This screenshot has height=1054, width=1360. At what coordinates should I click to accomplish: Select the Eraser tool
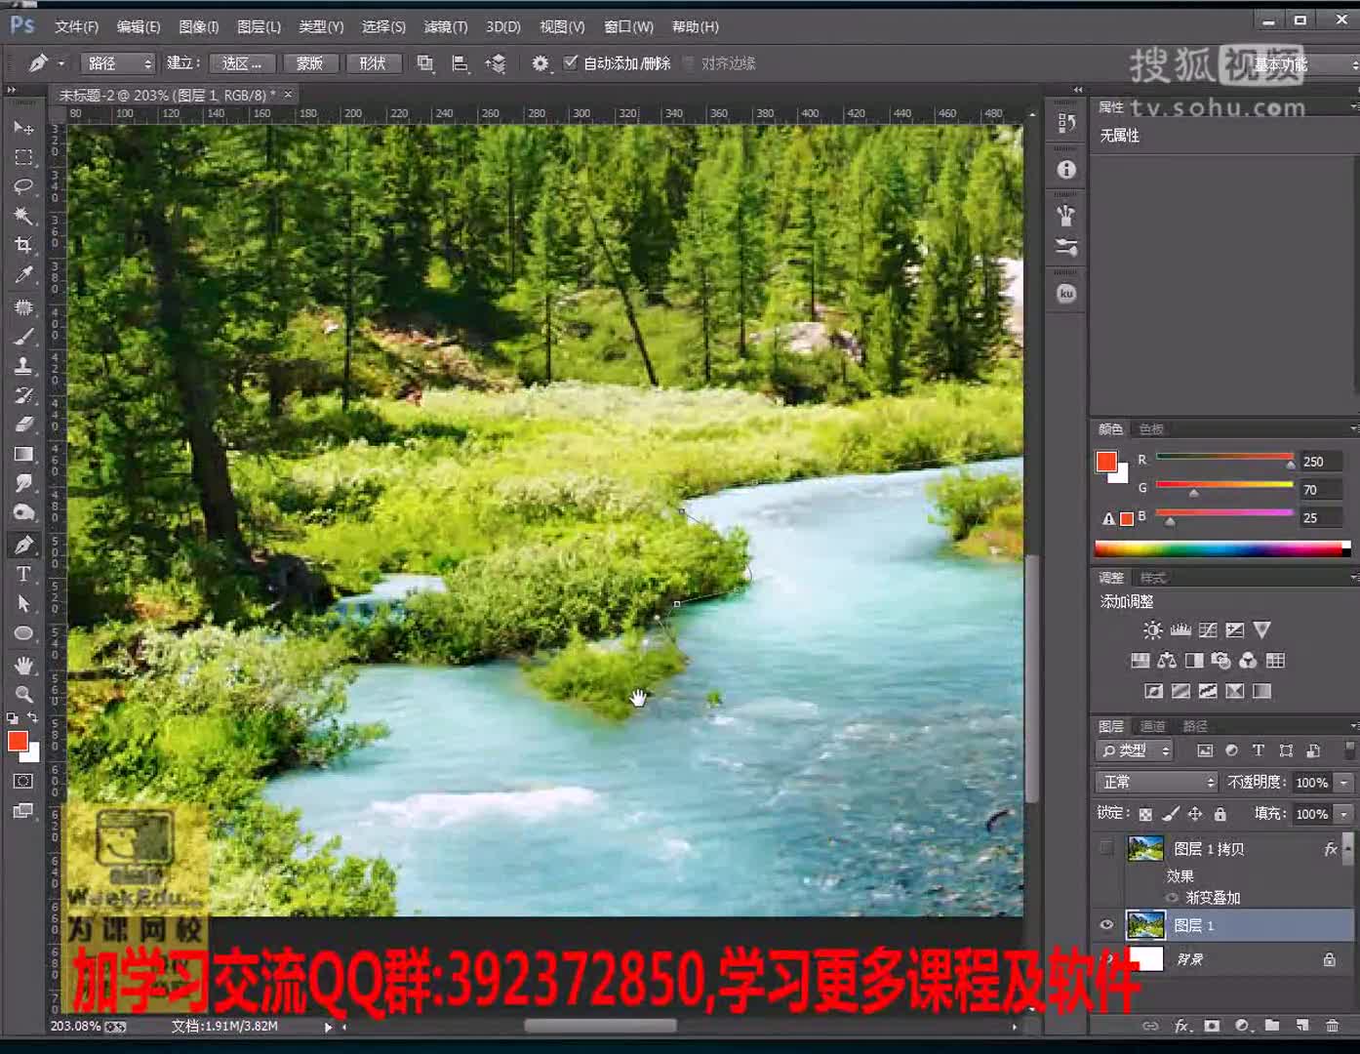pos(23,425)
